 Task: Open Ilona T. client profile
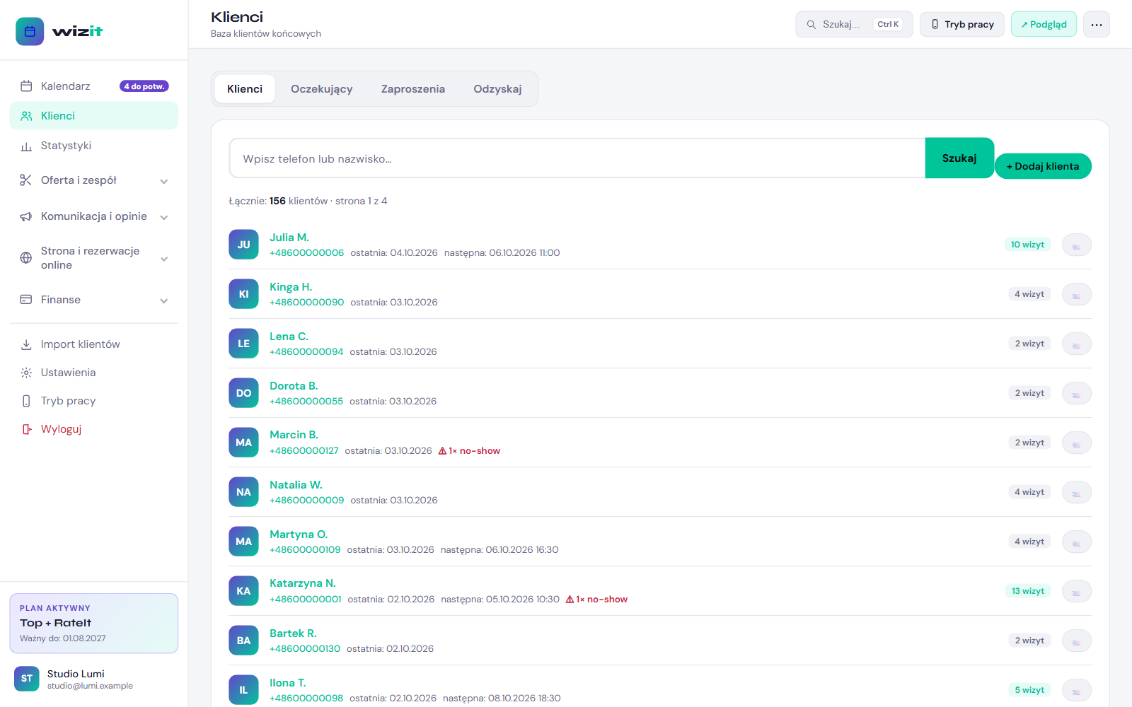click(288, 683)
